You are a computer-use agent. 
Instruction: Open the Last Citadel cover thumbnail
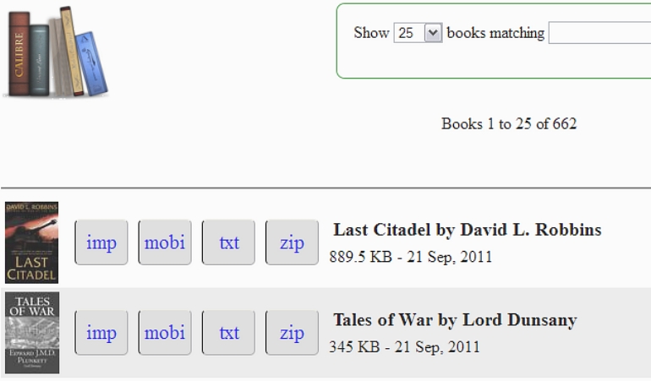(31, 242)
